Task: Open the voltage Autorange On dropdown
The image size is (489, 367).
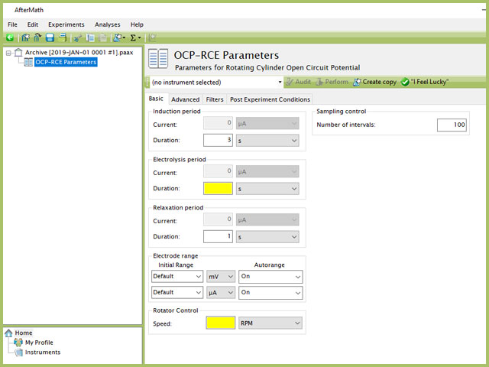Action: pos(270,277)
